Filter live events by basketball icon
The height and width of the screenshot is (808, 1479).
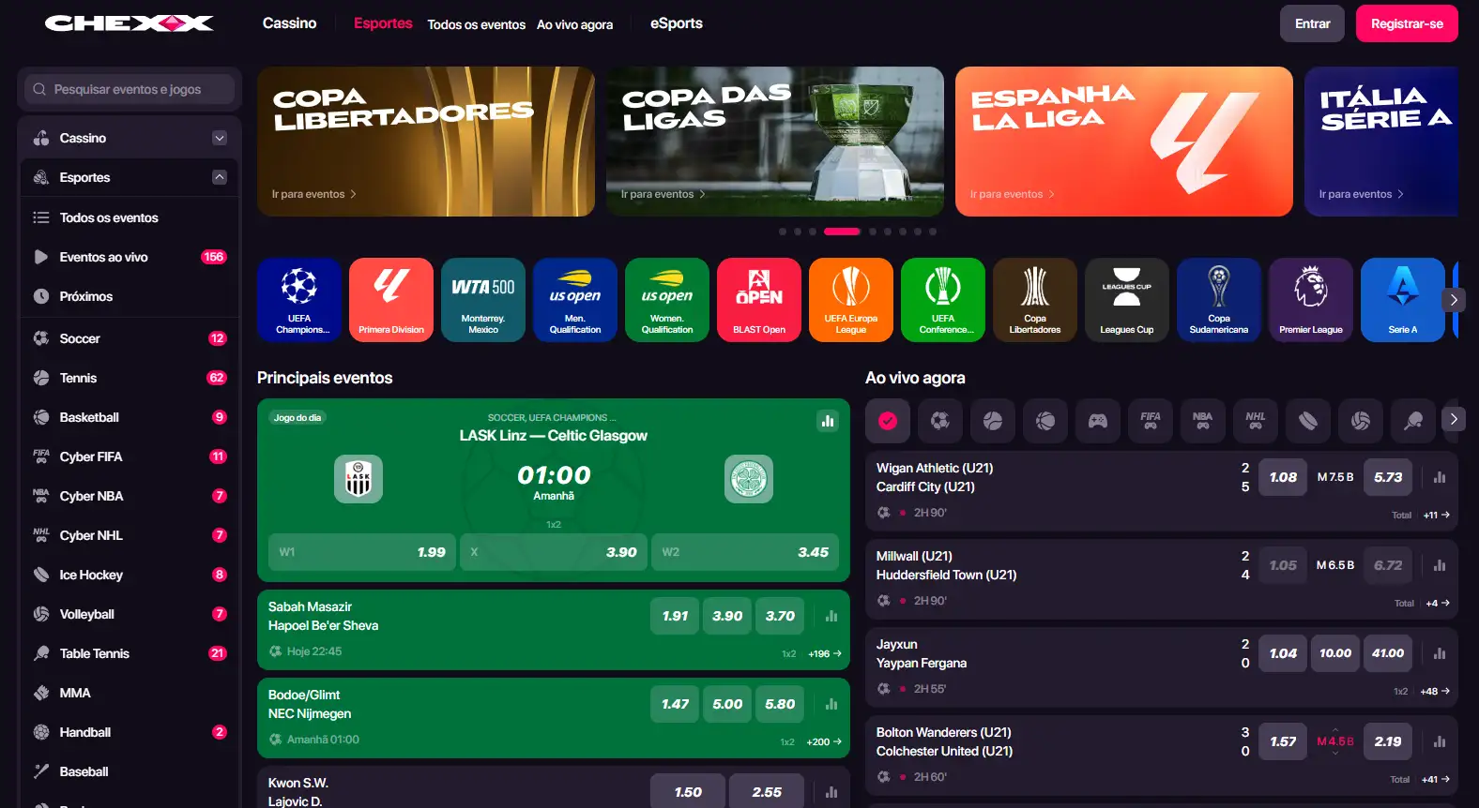coord(1044,421)
